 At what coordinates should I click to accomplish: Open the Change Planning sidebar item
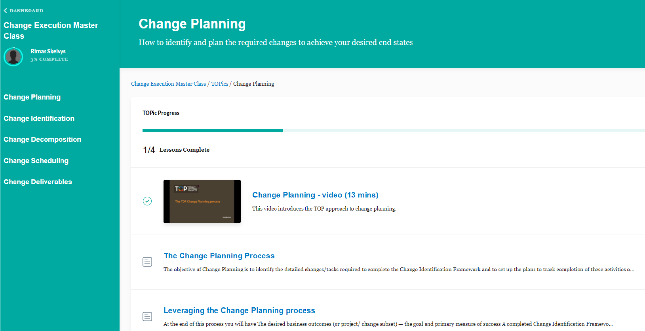32,97
